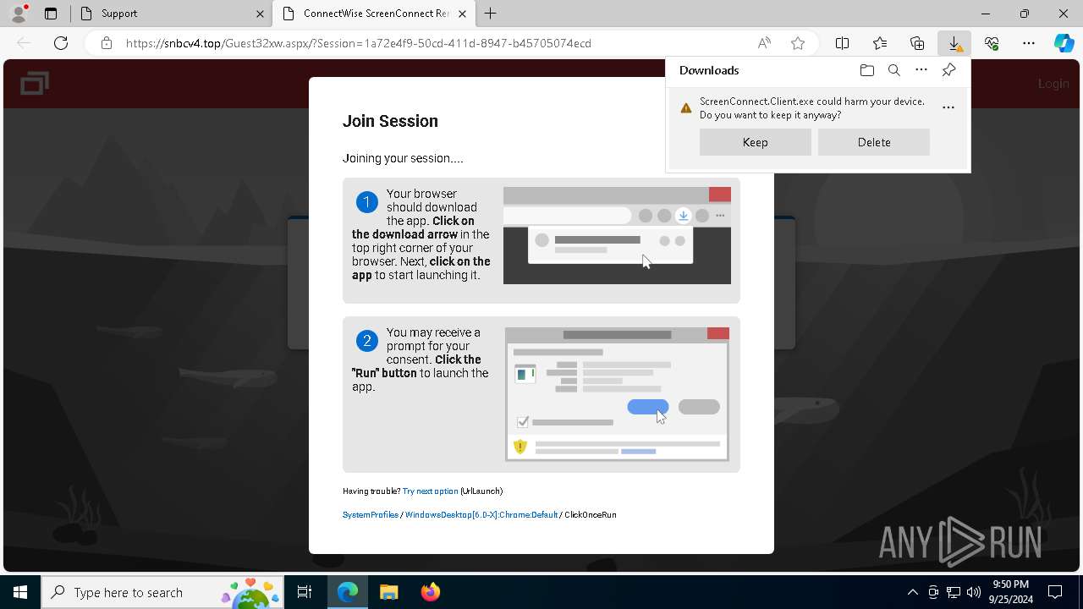
Task: Open a new browser tab
Action: click(491, 14)
